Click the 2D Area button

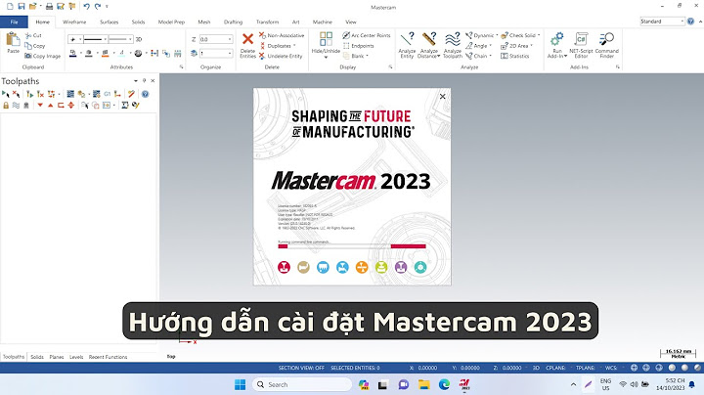coord(516,46)
